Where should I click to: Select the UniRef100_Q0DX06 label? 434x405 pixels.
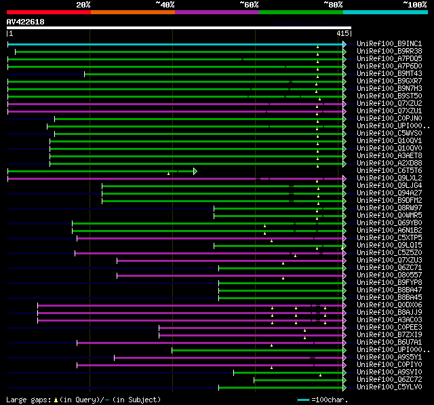coord(389,305)
